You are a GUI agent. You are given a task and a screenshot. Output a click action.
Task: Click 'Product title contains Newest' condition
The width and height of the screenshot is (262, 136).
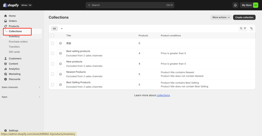click(178, 72)
